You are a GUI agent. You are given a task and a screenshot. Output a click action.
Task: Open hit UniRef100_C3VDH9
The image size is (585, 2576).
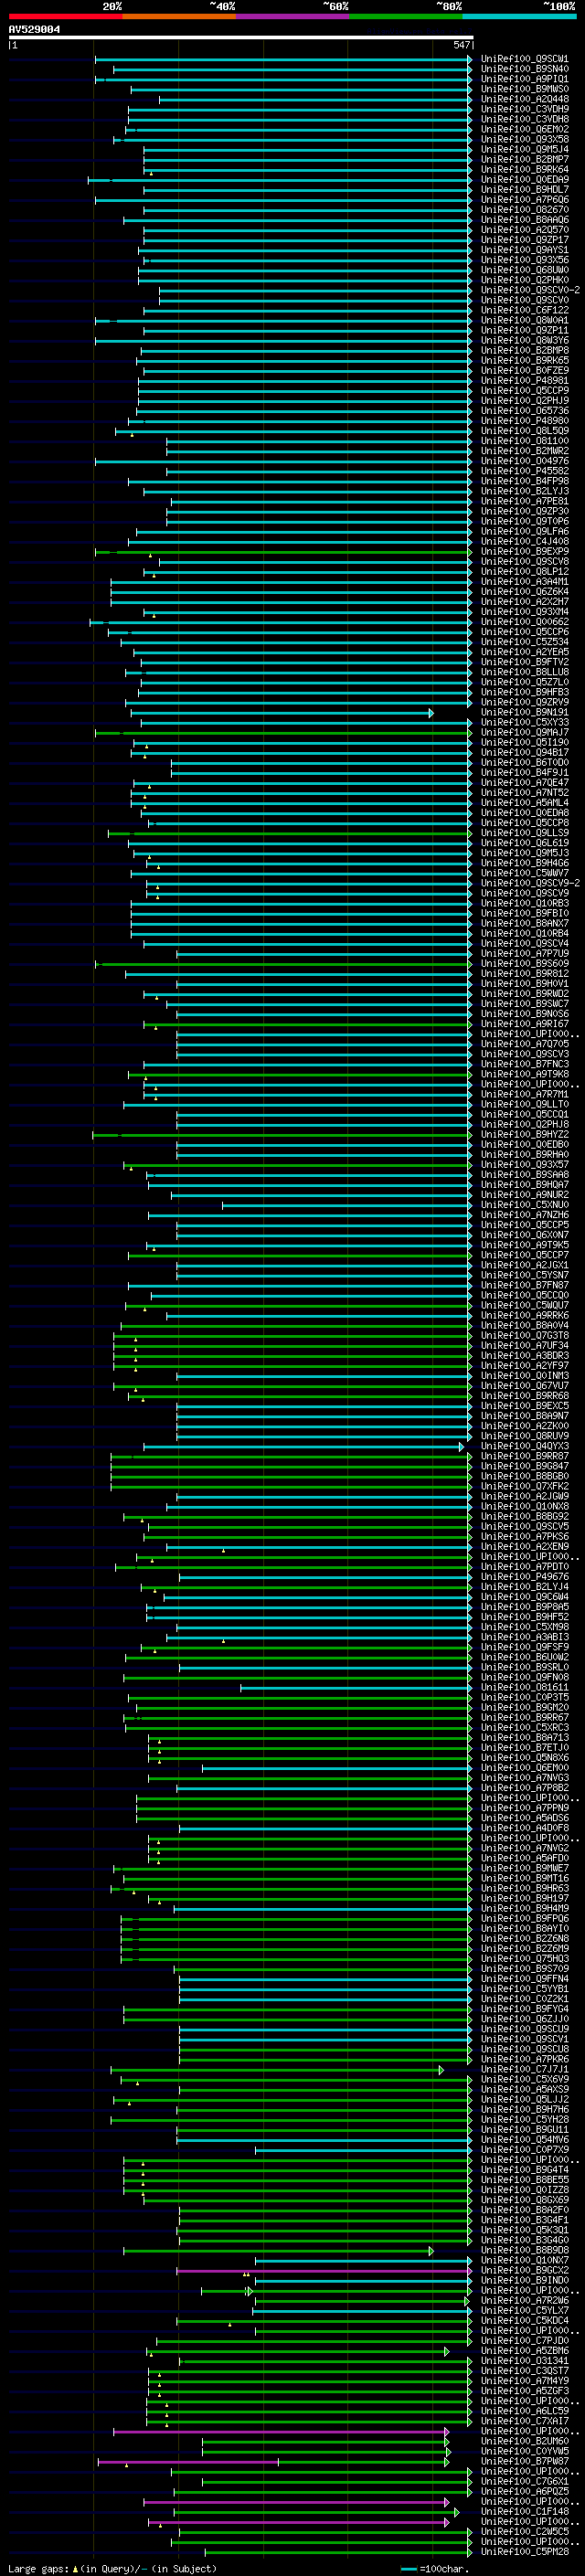click(524, 109)
